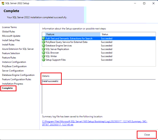
Task: Click green checkmark beside PolyBase Query Service
Action: pyautogui.click(x=44, y=42)
